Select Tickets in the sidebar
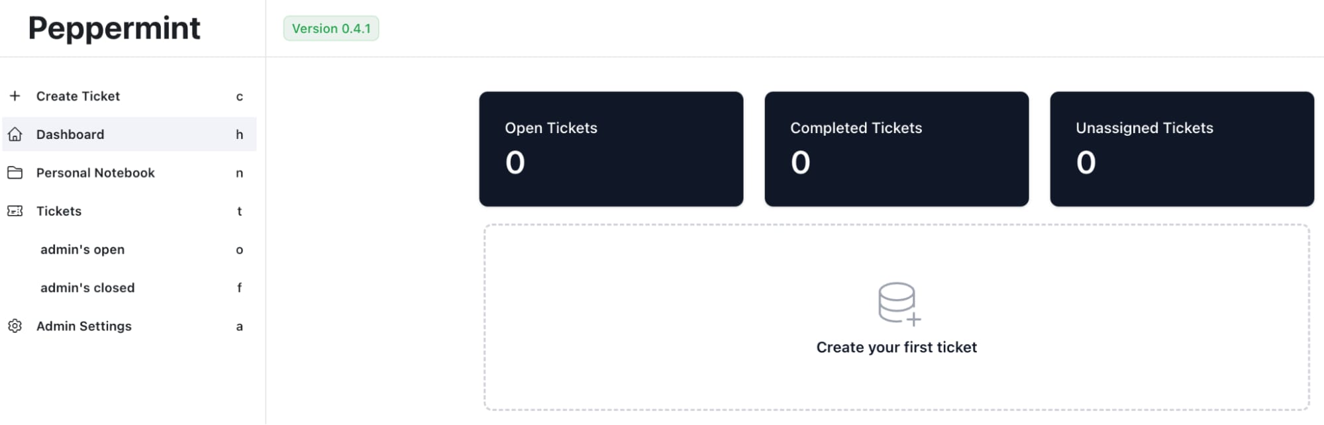 (59, 211)
